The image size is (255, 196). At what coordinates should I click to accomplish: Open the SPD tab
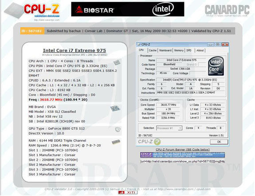point(189,50)
